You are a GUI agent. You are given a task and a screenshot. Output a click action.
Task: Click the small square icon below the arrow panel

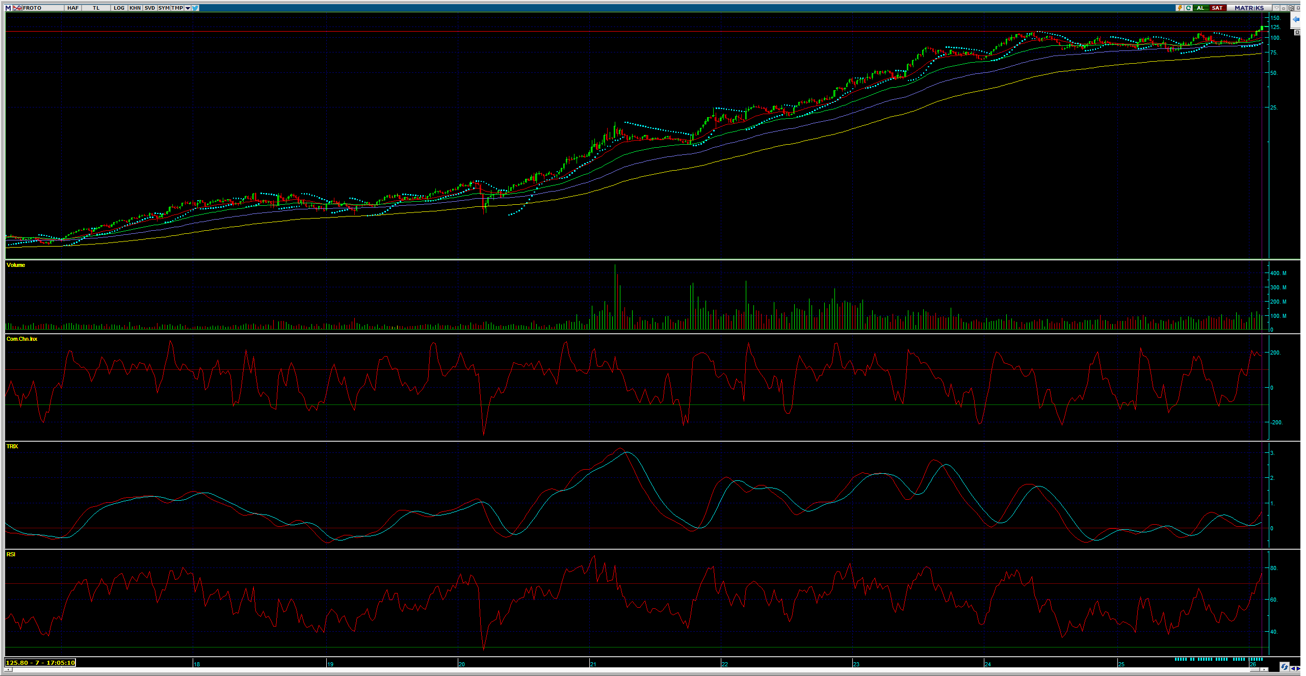(x=1297, y=32)
